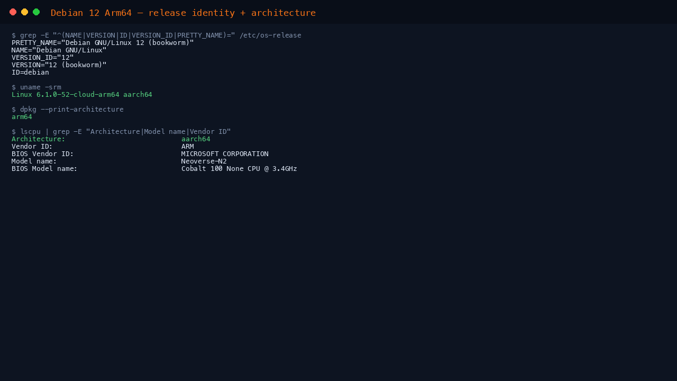Click the 'BIOS Vendor ID:' label
The height and width of the screenshot is (381, 677).
(x=43, y=154)
